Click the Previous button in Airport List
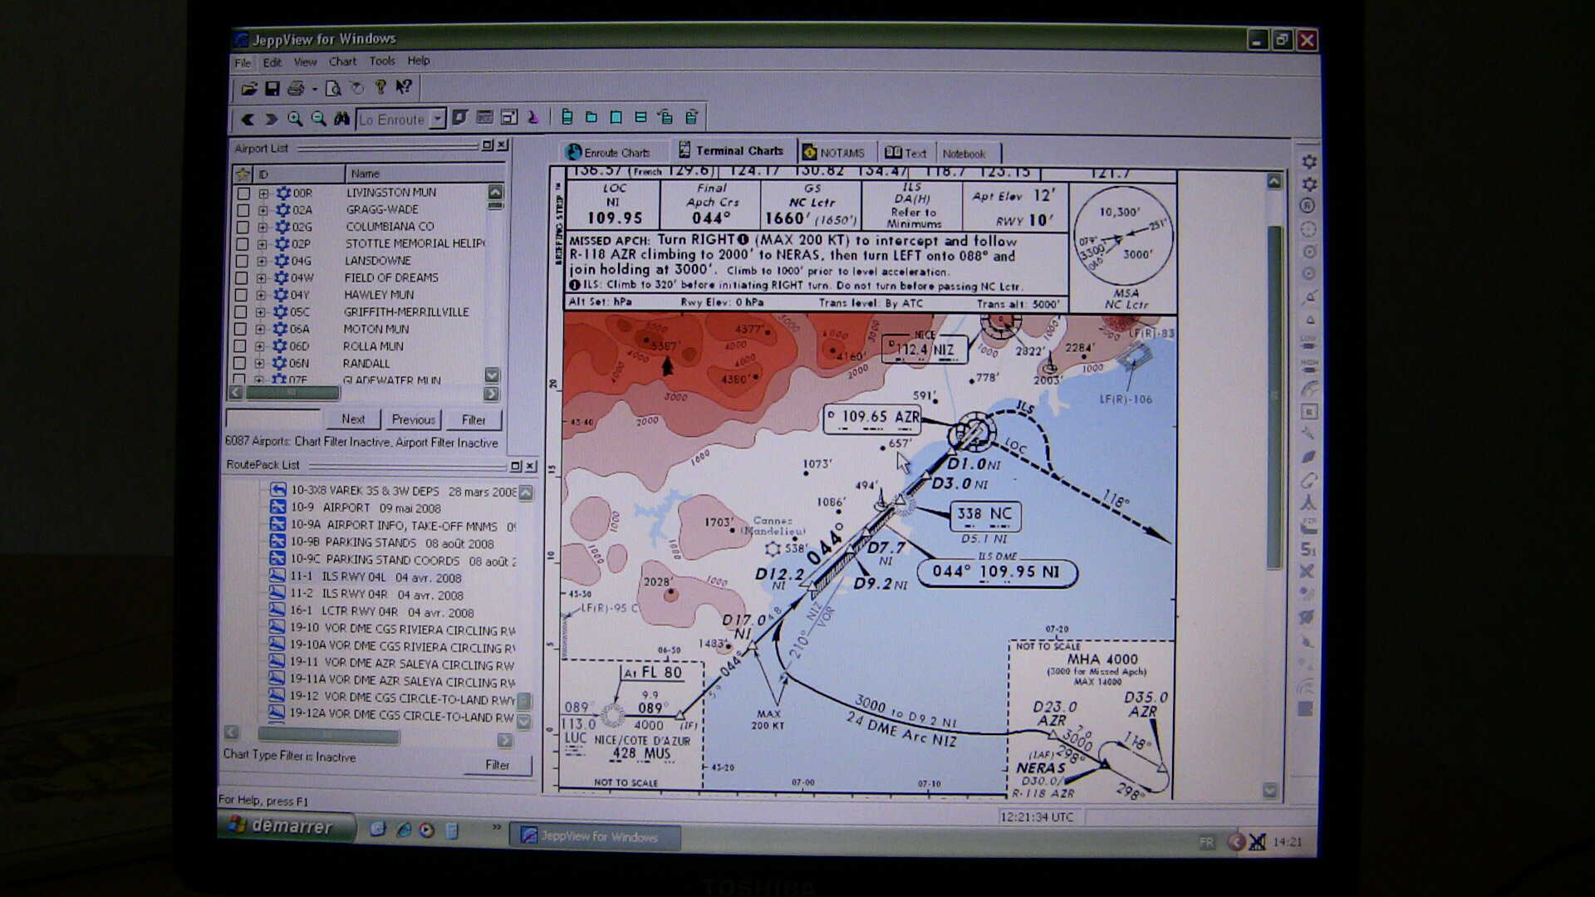 [x=413, y=419]
